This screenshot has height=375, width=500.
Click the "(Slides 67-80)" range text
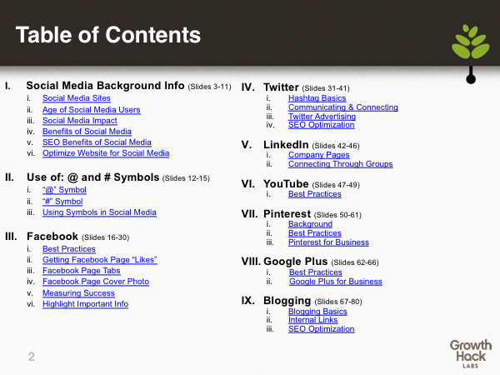pos(338,302)
